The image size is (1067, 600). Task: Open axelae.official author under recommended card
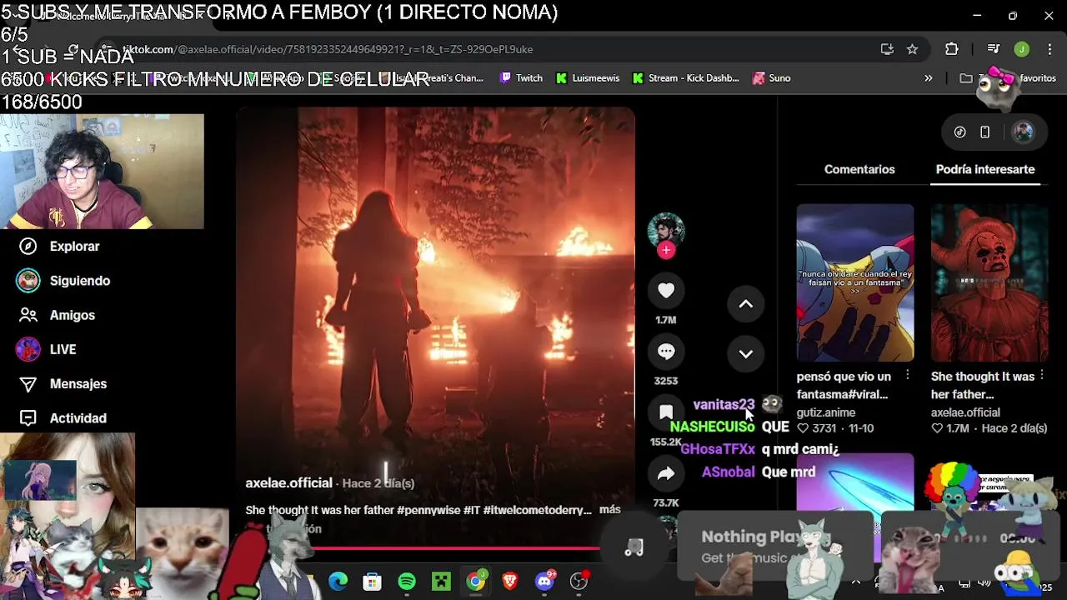point(965,412)
